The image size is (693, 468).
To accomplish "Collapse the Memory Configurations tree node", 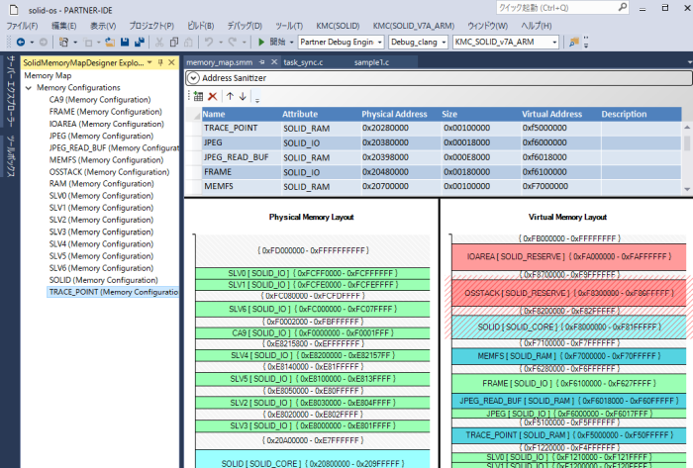I will pos(31,88).
